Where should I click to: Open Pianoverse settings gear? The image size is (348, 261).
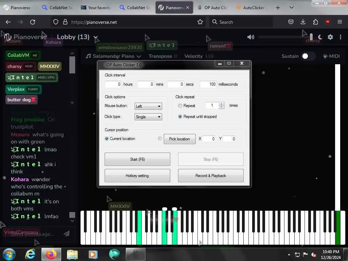click(330, 37)
